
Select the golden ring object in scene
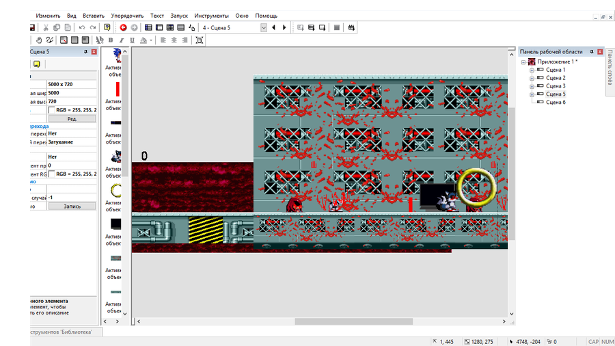click(476, 187)
